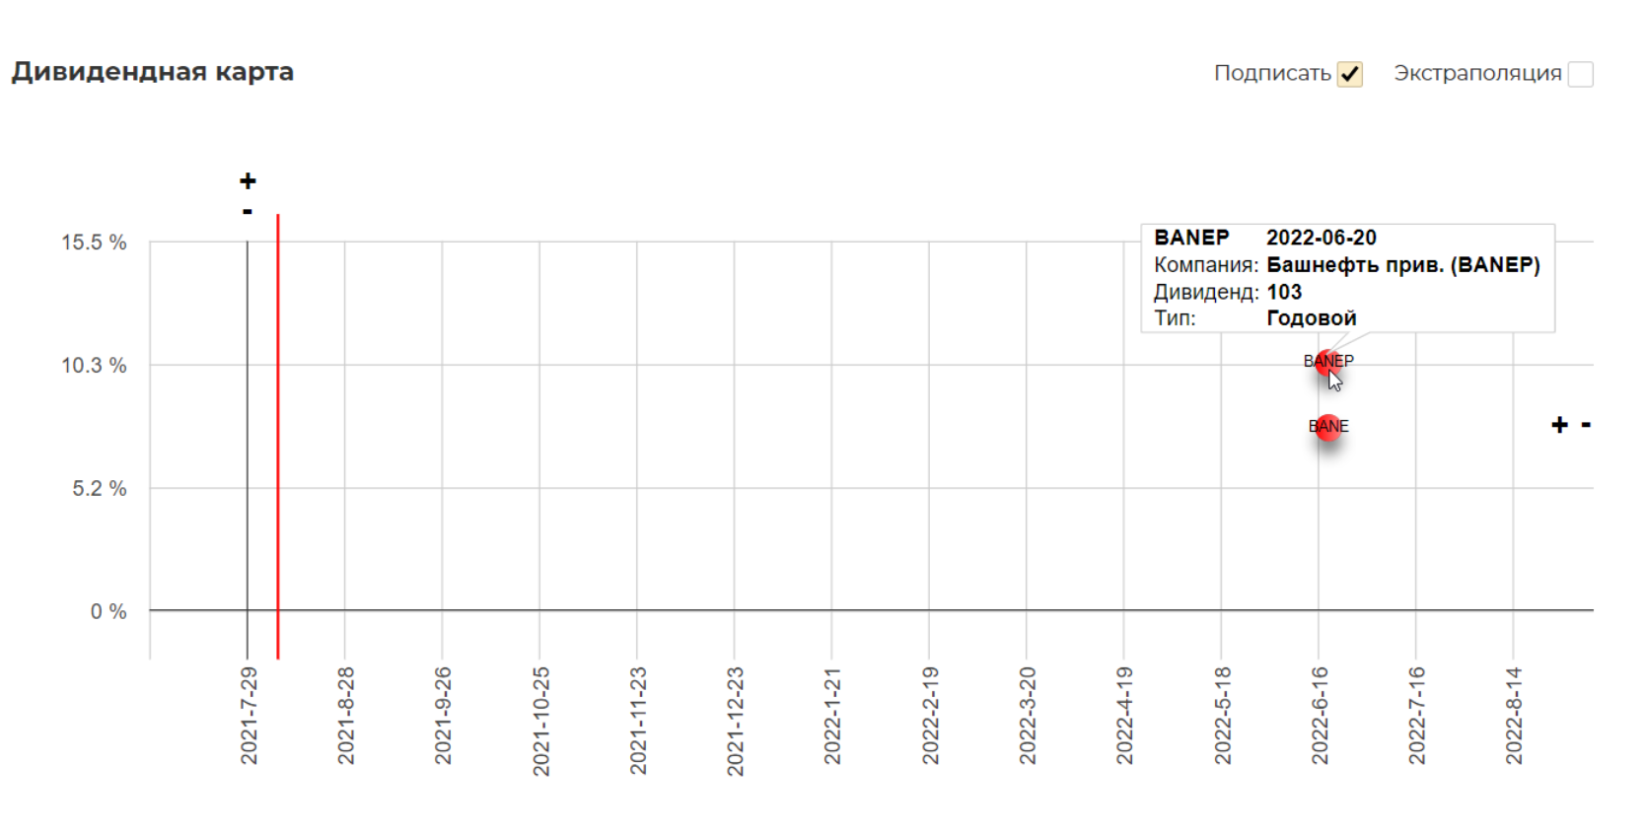Click the 2021-7-29 date axis label
This screenshot has height=833, width=1645.
249,715
